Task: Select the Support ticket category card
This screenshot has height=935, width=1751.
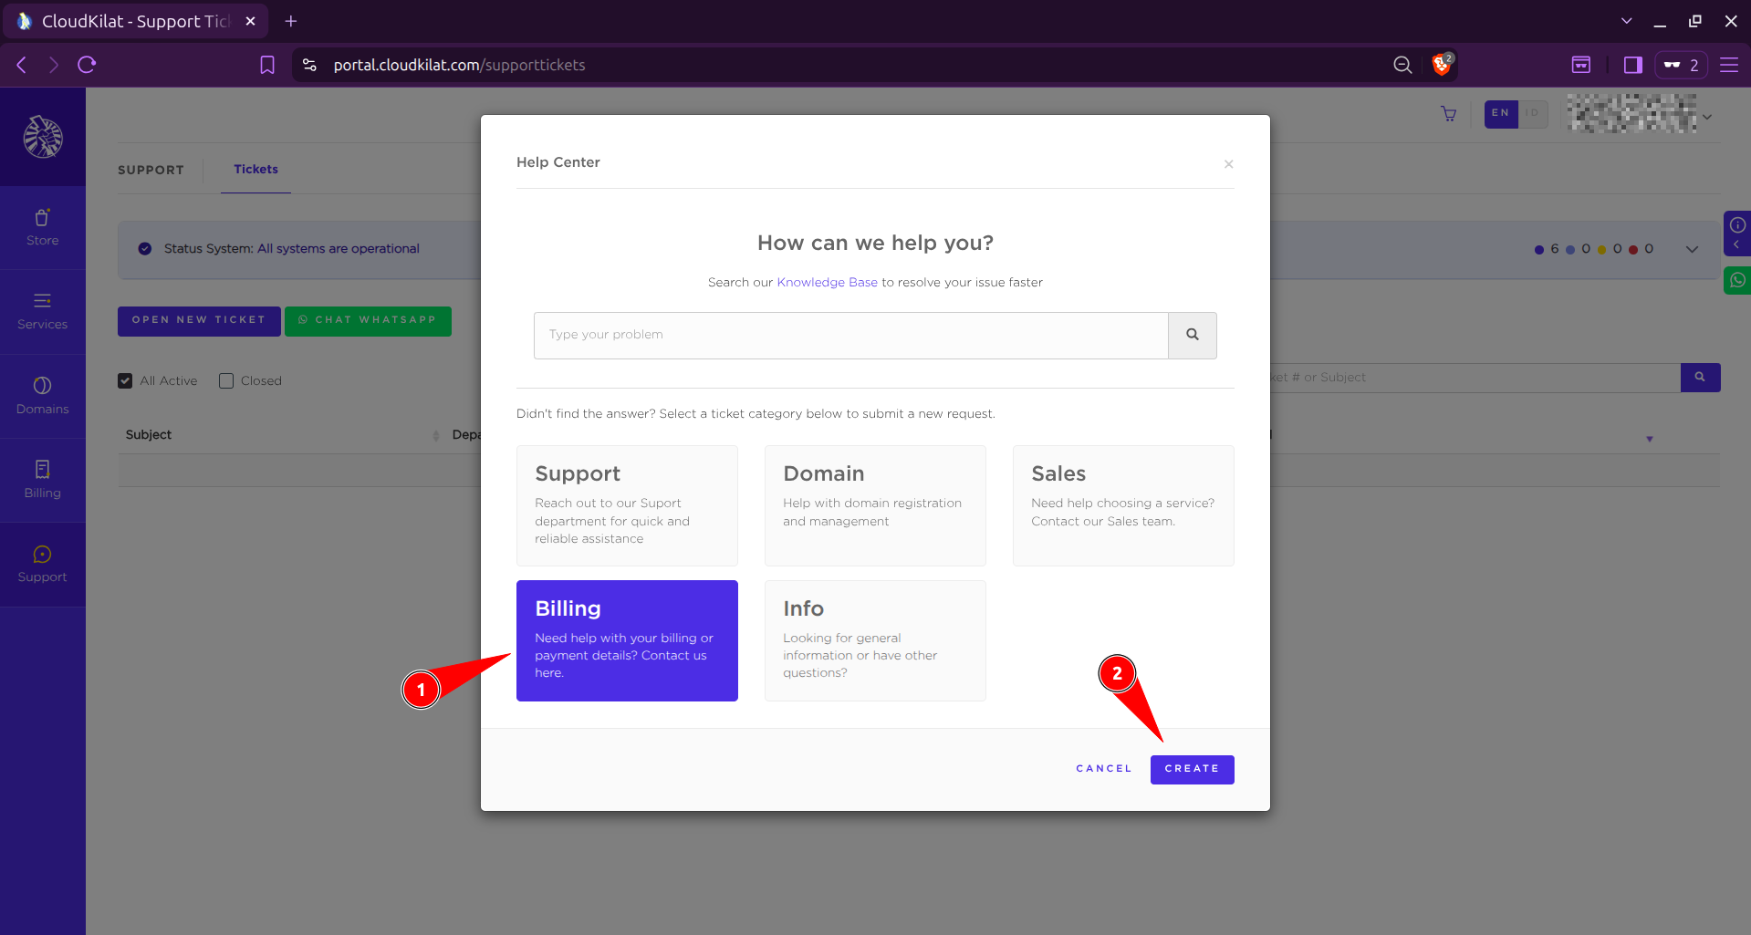Action: tap(627, 505)
